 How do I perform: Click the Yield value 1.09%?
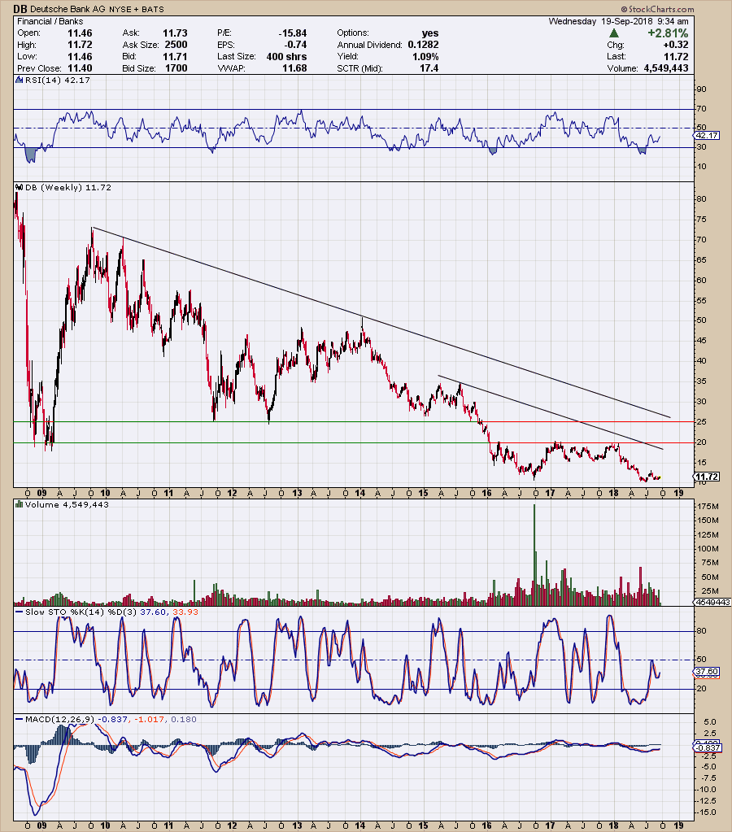click(425, 56)
